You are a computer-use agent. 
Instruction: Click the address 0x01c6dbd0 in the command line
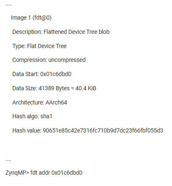pyautogui.click(x=67, y=173)
